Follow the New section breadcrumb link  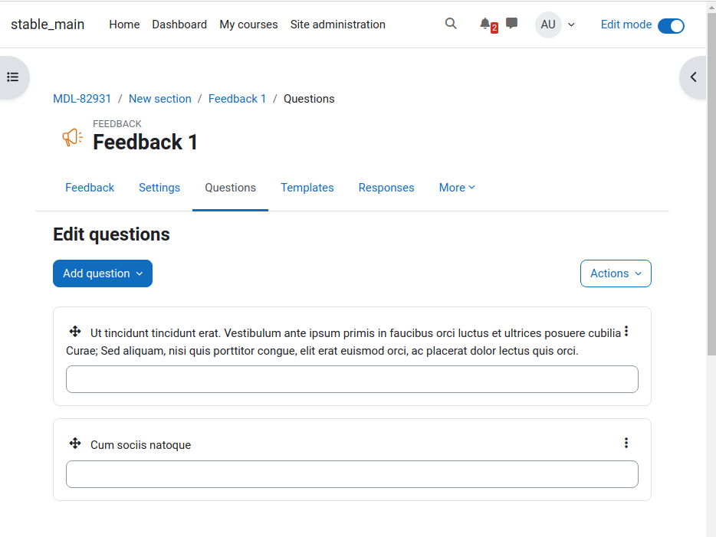pos(159,99)
